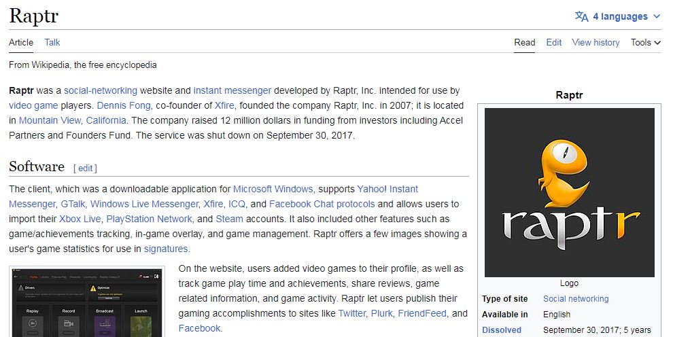
Task: Click the translate languages icon
Action: coord(581,16)
